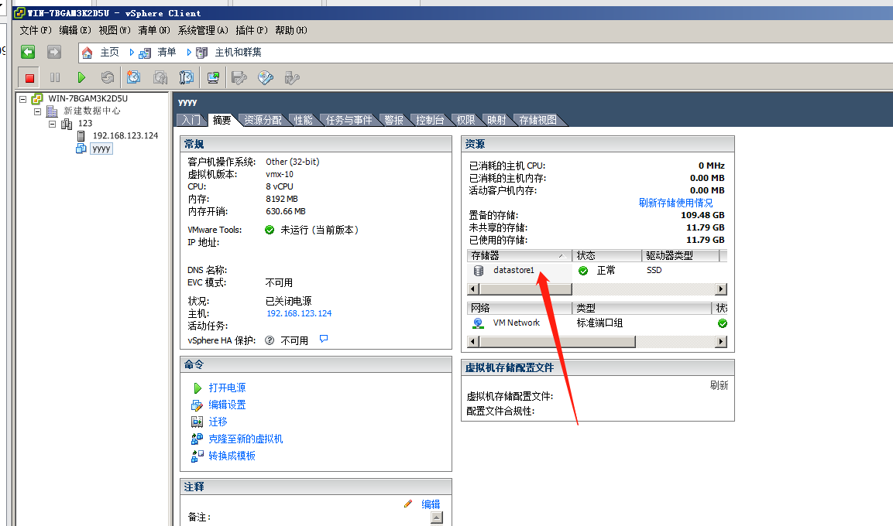This screenshot has height=526, width=893.
Task: Switch to the 映射 tab
Action: tap(496, 120)
